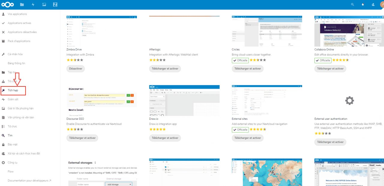Open the Bảo mật category
Viewport: 384px width, 186px height.
(12, 145)
